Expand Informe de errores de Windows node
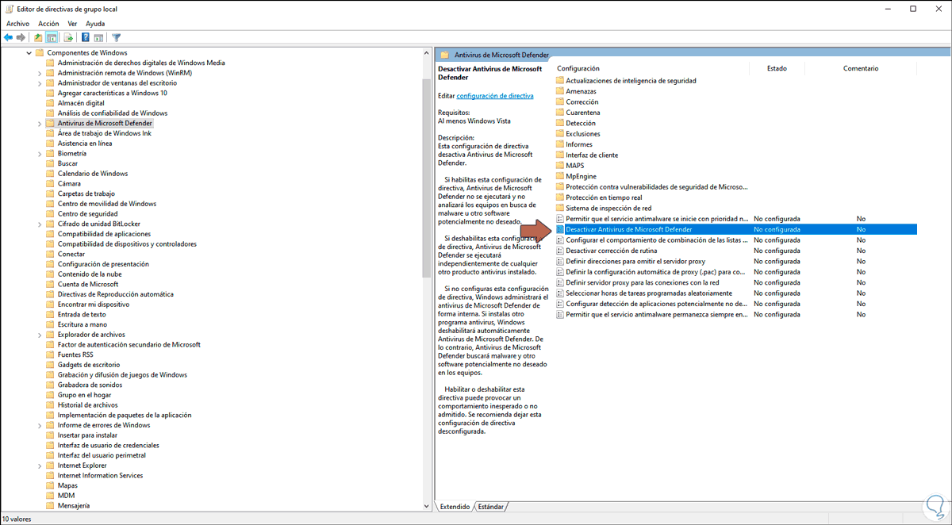The width and height of the screenshot is (952, 525). pyautogui.click(x=40, y=425)
